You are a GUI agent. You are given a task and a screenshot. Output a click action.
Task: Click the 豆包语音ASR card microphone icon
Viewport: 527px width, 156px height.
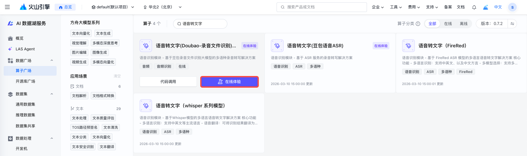pos(277,46)
